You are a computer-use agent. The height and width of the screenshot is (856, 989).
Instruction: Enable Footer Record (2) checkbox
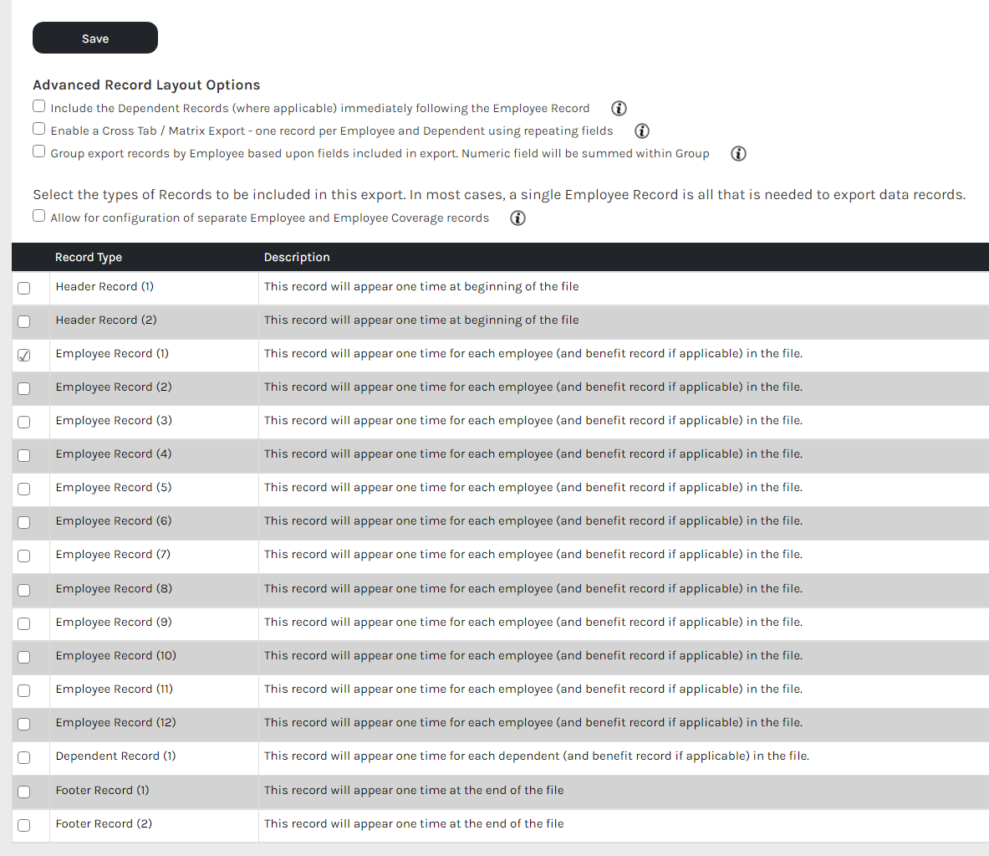coord(24,825)
